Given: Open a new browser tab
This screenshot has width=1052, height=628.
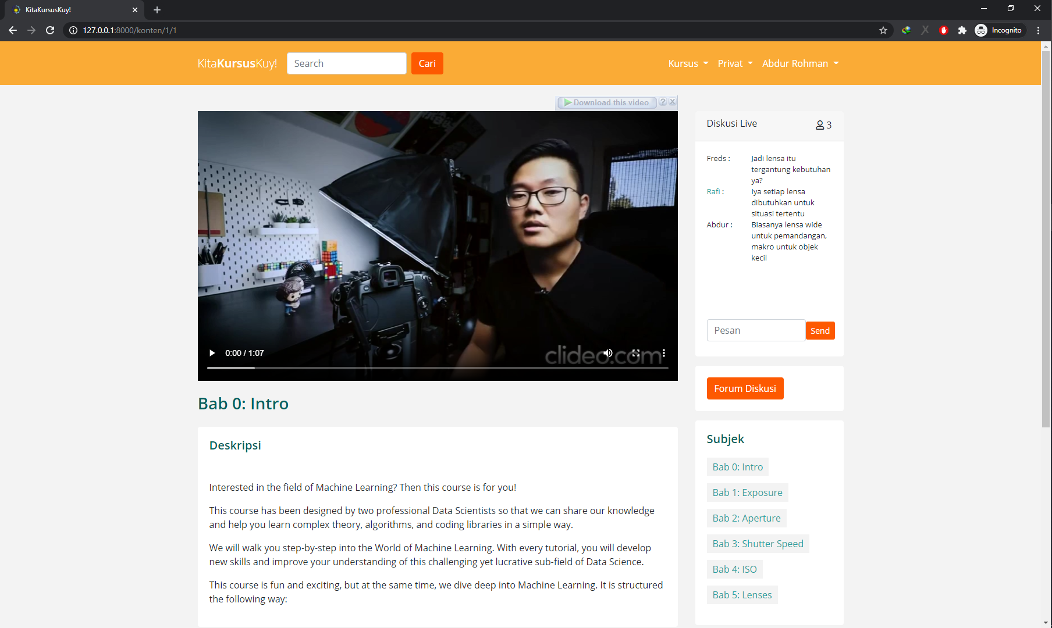Looking at the screenshot, I should tap(157, 10).
